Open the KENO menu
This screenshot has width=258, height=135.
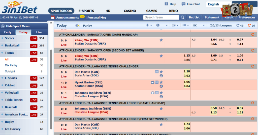click(x=173, y=11)
